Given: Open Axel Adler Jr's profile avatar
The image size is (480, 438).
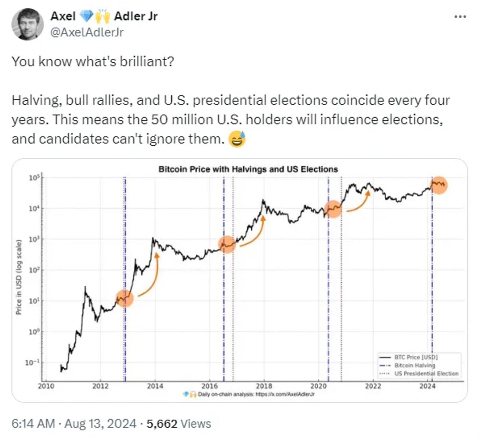Looking at the screenshot, I should pyautogui.click(x=27, y=24).
